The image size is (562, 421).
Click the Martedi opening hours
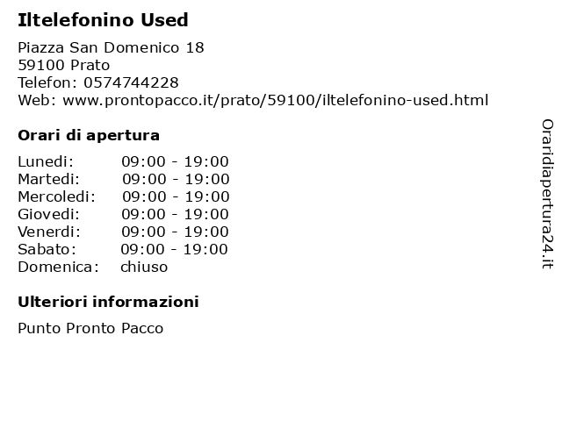coord(176,179)
